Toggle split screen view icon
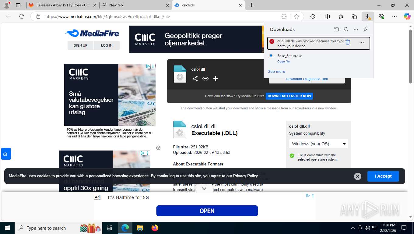This screenshot has width=414, height=234. [x=327, y=16]
